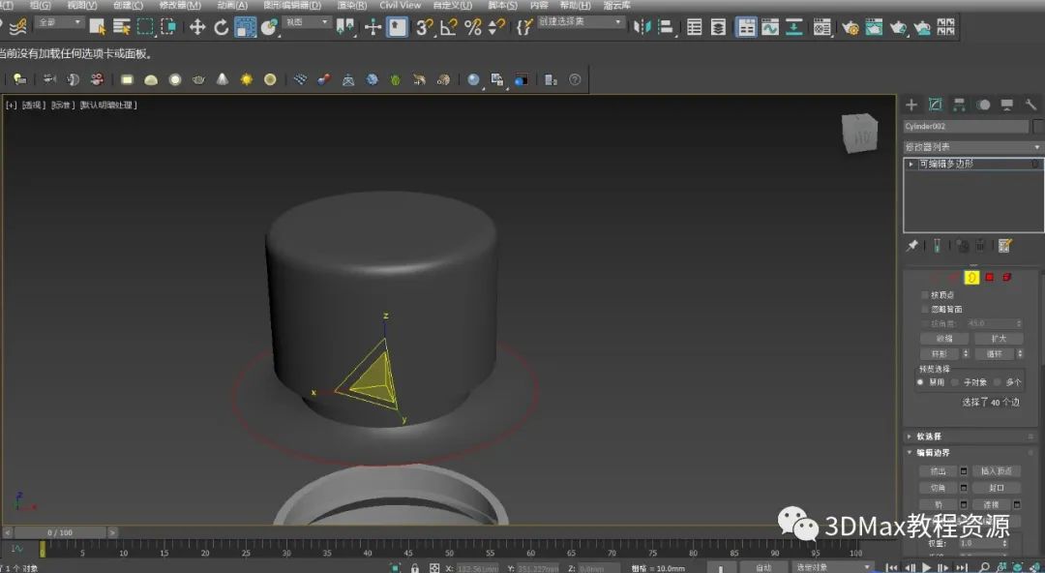
Task: Open the Civil View menu
Action: pyautogui.click(x=400, y=5)
